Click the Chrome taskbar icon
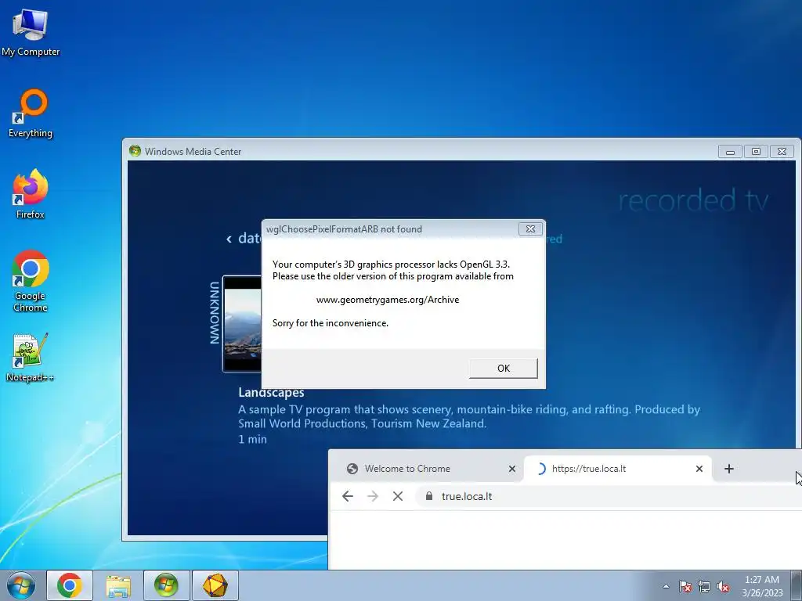 coord(70,585)
